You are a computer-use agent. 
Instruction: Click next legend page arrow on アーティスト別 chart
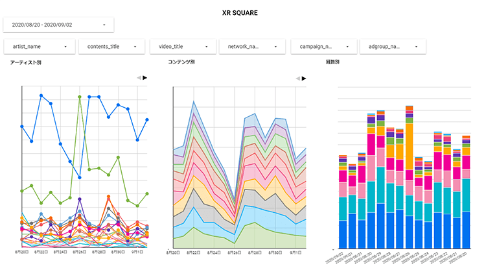click(x=145, y=78)
